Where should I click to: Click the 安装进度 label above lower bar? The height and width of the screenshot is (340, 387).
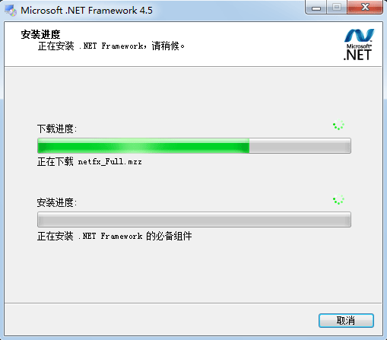(57, 202)
